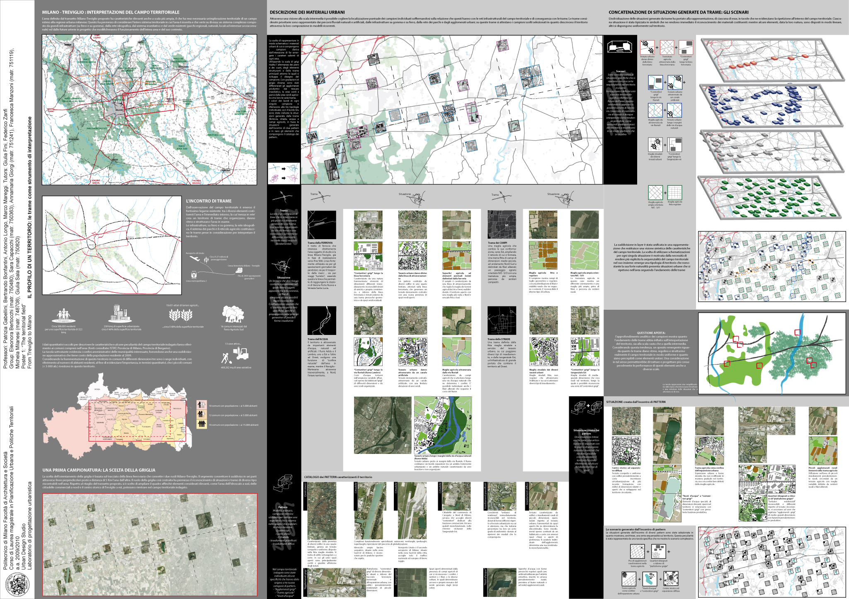
Task: Click heading 'MILANO - TREVIGLIO : INTERPRETAZIONE DEL CAMPO TERRITORIALE'
Action: (x=111, y=12)
